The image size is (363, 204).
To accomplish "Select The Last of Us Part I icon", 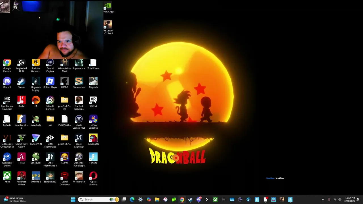I will click(108, 28).
